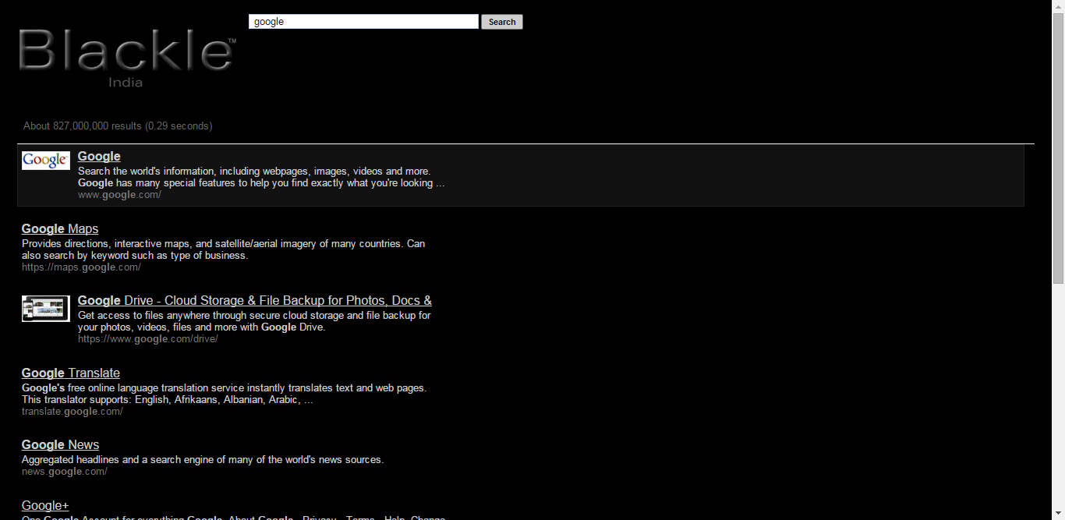Image resolution: width=1065 pixels, height=520 pixels.
Task: Visit the www.google.com/drive URL link
Action: (x=148, y=338)
